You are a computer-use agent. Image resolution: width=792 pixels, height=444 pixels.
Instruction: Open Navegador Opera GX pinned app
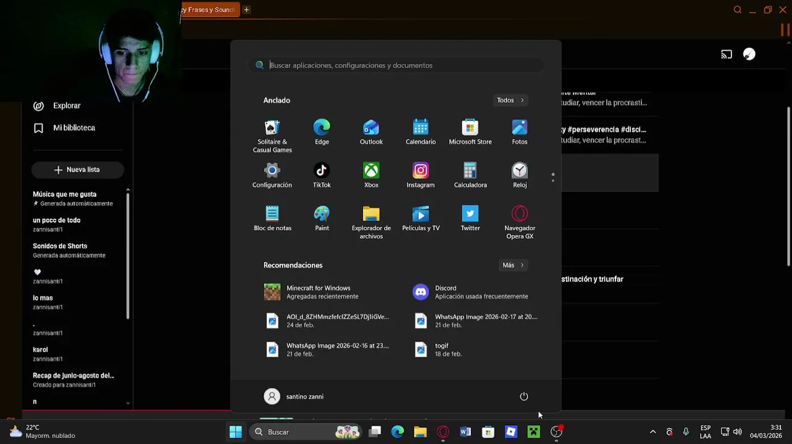pyautogui.click(x=520, y=223)
